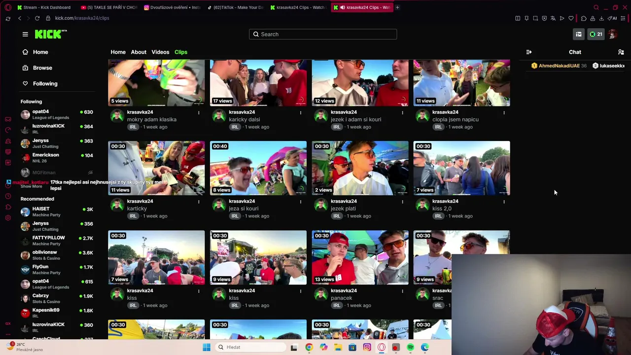Open Kapesnik69's channel in Recommended list
Image resolution: width=631 pixels, height=355 pixels.
(57, 313)
